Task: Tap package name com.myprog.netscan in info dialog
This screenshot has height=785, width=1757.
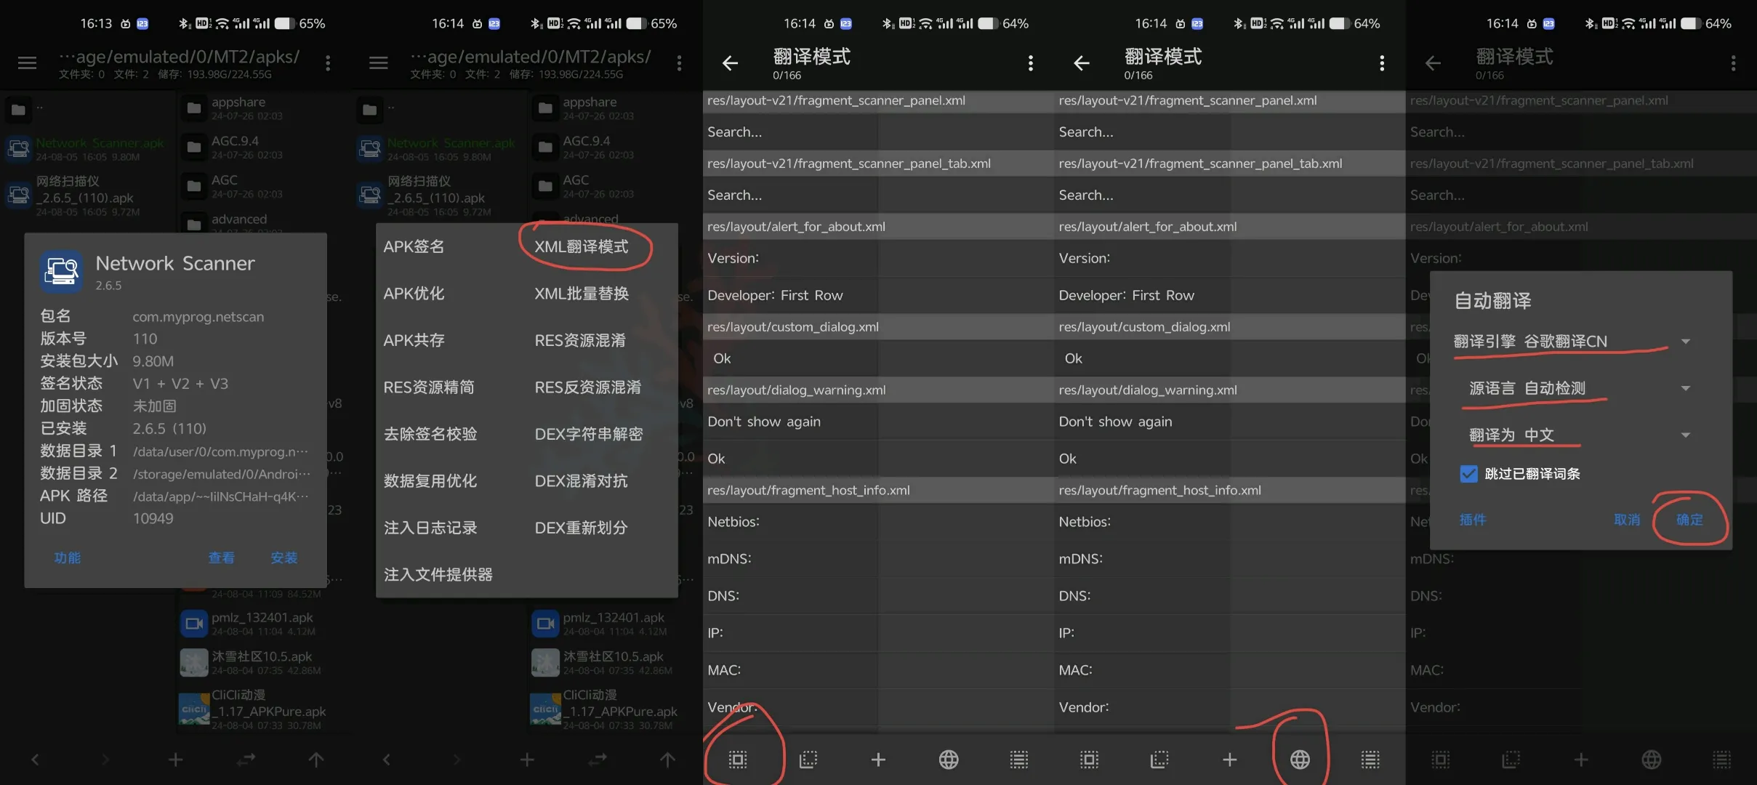Action: tap(198, 317)
